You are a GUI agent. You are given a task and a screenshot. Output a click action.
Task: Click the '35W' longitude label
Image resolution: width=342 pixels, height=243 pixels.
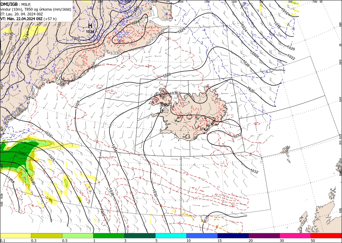tap(100, 1)
